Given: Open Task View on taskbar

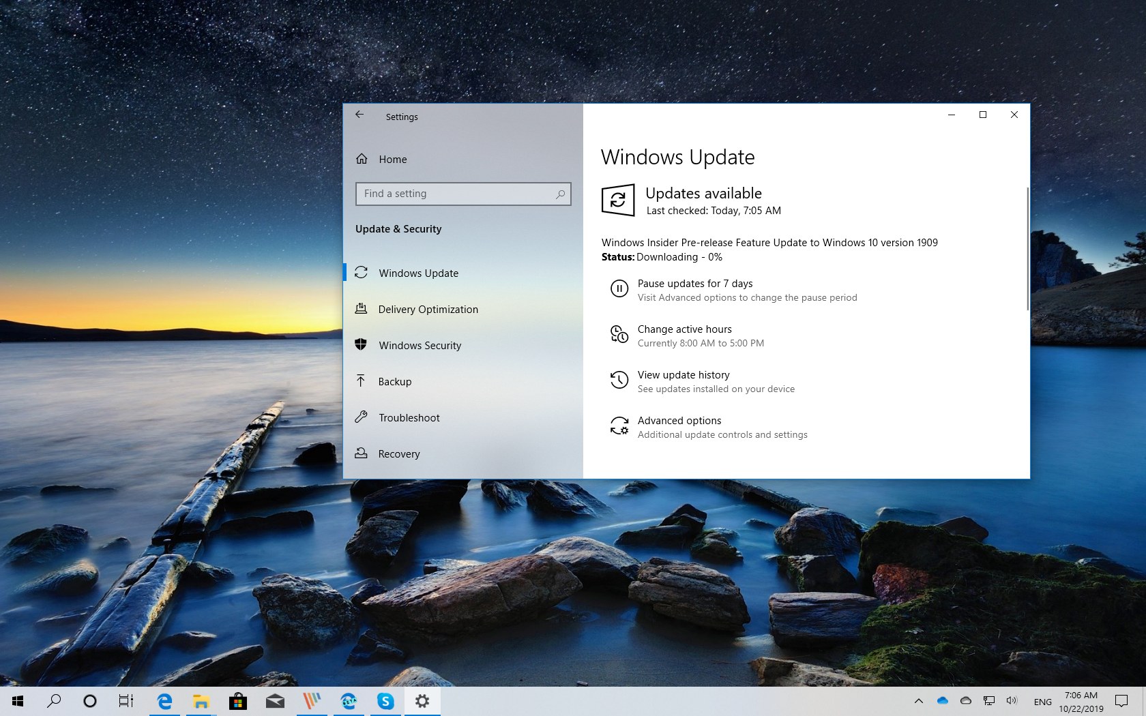Looking at the screenshot, I should coord(126,701).
